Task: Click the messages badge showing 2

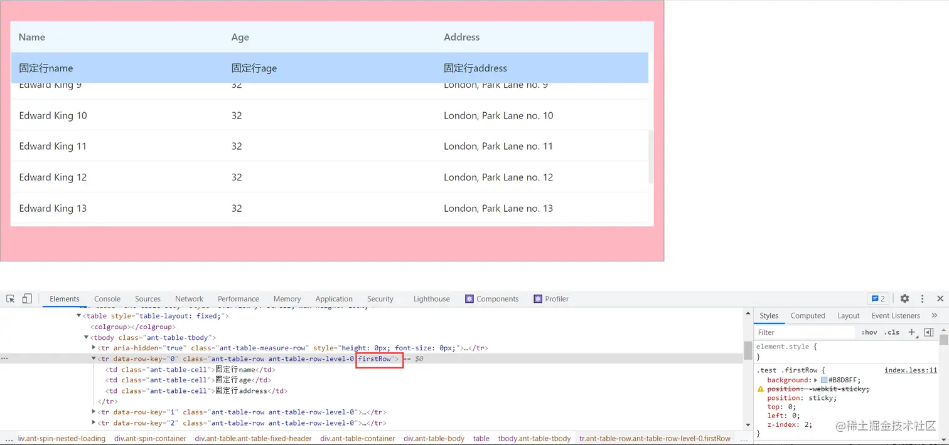Action: (x=878, y=298)
